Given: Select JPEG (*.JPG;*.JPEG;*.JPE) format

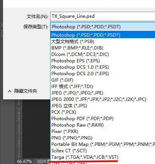Looking at the screenshot, I should (x=103, y=93).
